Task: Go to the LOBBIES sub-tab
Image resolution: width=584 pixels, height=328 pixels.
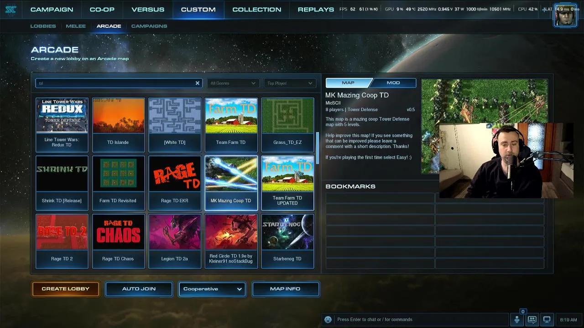Action: click(43, 26)
